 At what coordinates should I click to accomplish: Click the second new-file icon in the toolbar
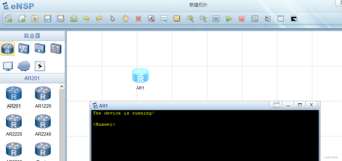[x=22, y=19]
